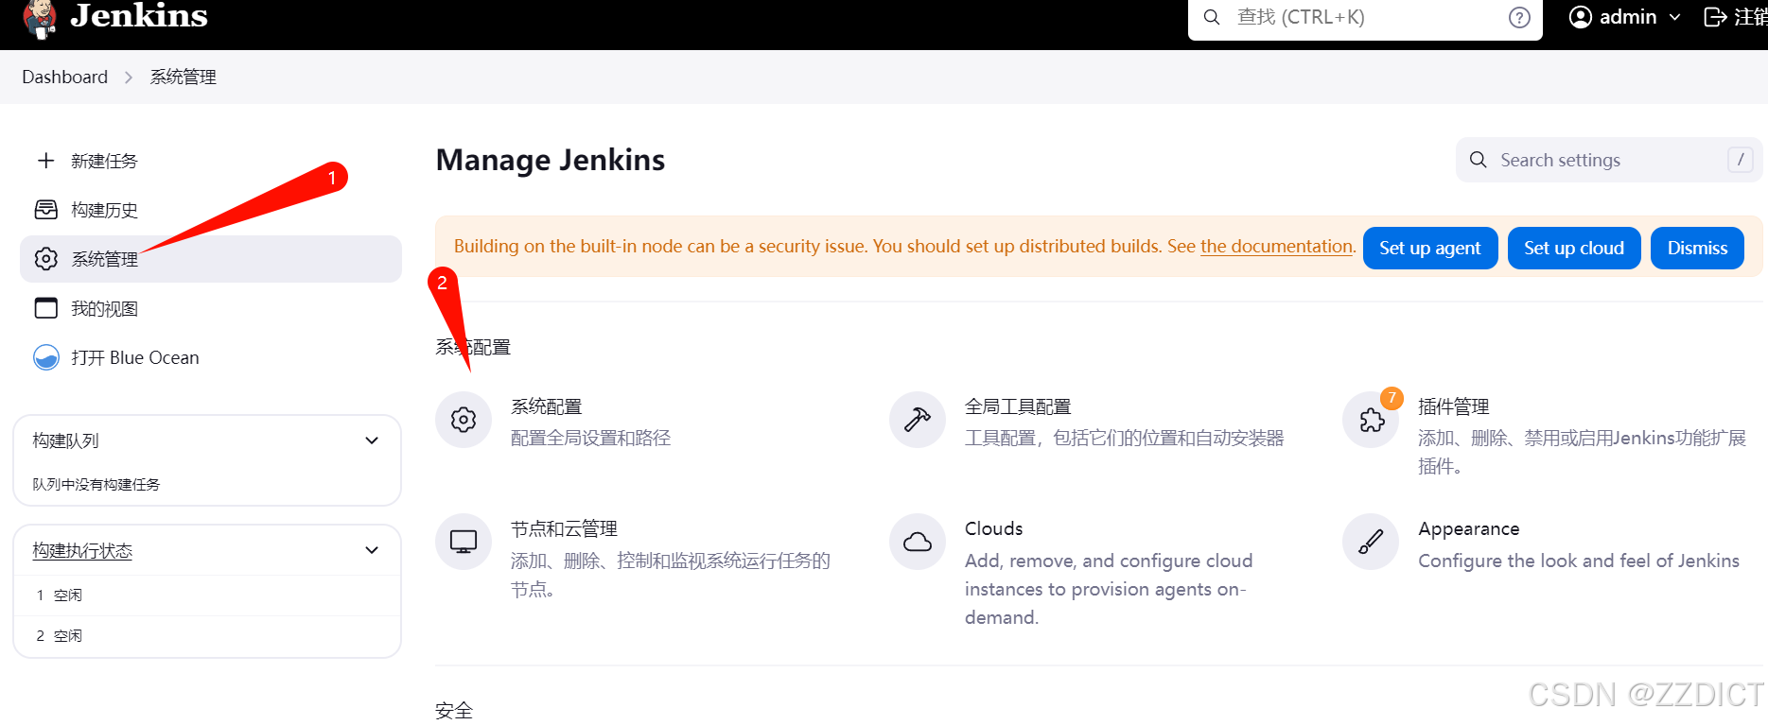Open 插件管理 entry
1768x725 pixels.
1453,406
